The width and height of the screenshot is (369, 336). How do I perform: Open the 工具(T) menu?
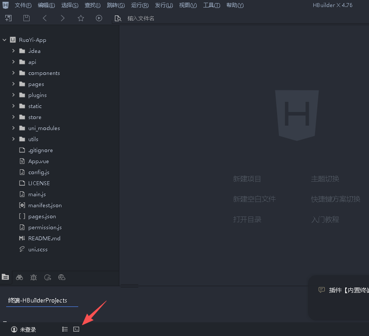pyautogui.click(x=211, y=5)
